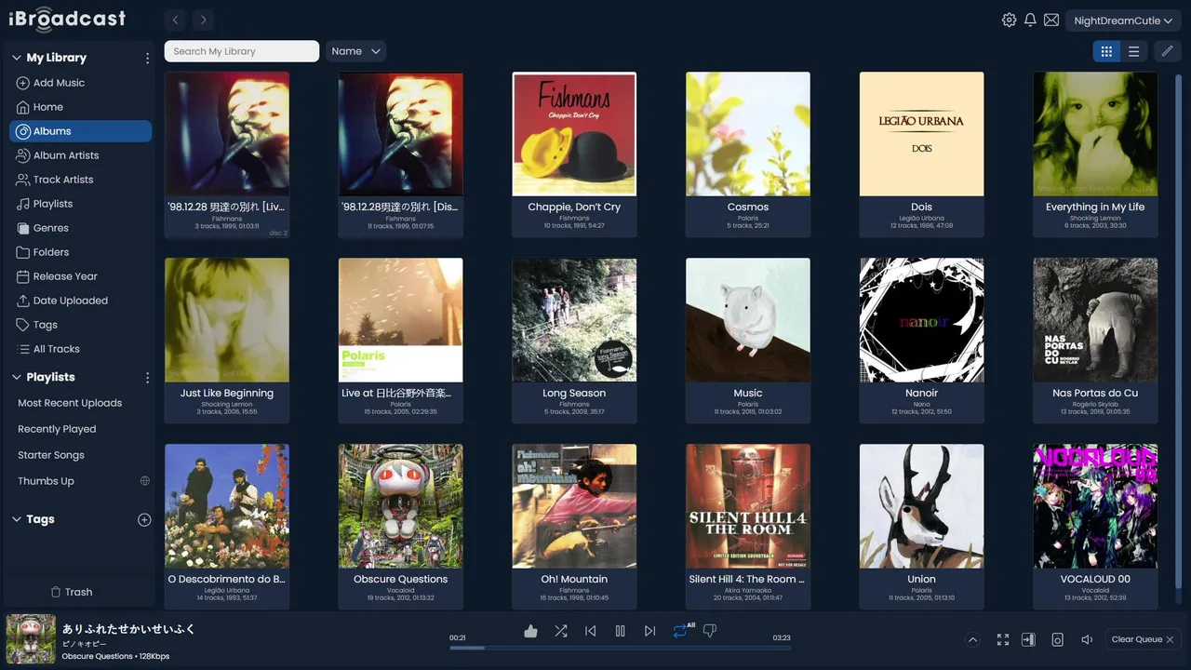Click the volume speaker icon

1087,639
